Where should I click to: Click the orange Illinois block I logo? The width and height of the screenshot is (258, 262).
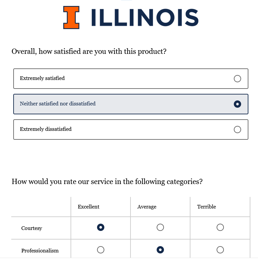coord(71,18)
